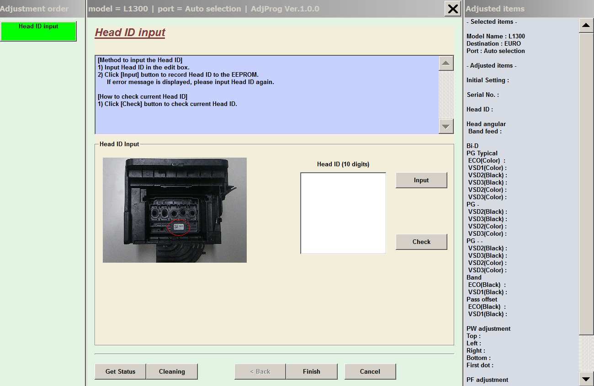Start the Cleaning function

coord(172,371)
